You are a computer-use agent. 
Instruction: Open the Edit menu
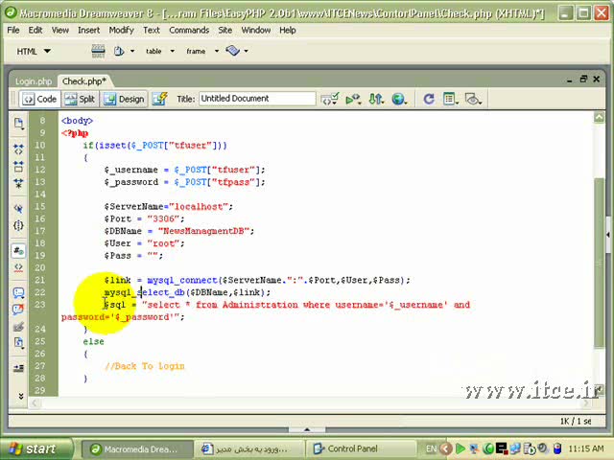click(35, 30)
